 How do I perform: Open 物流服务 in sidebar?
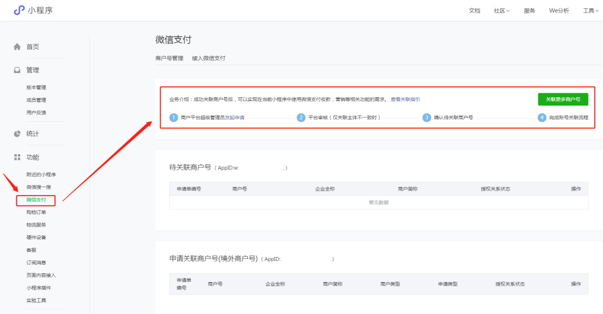click(x=36, y=225)
